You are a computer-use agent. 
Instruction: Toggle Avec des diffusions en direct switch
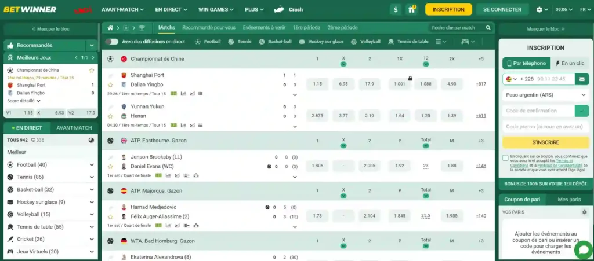[112, 42]
